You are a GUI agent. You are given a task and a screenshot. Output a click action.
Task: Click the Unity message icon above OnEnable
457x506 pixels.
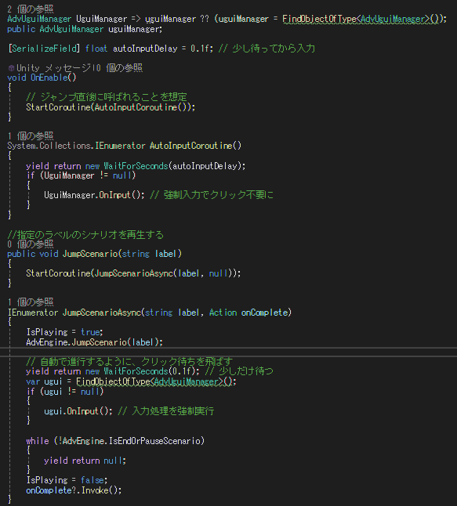click(11, 68)
